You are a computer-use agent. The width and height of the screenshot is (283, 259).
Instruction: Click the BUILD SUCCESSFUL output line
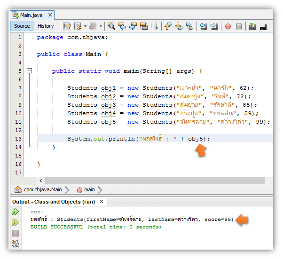click(x=96, y=227)
